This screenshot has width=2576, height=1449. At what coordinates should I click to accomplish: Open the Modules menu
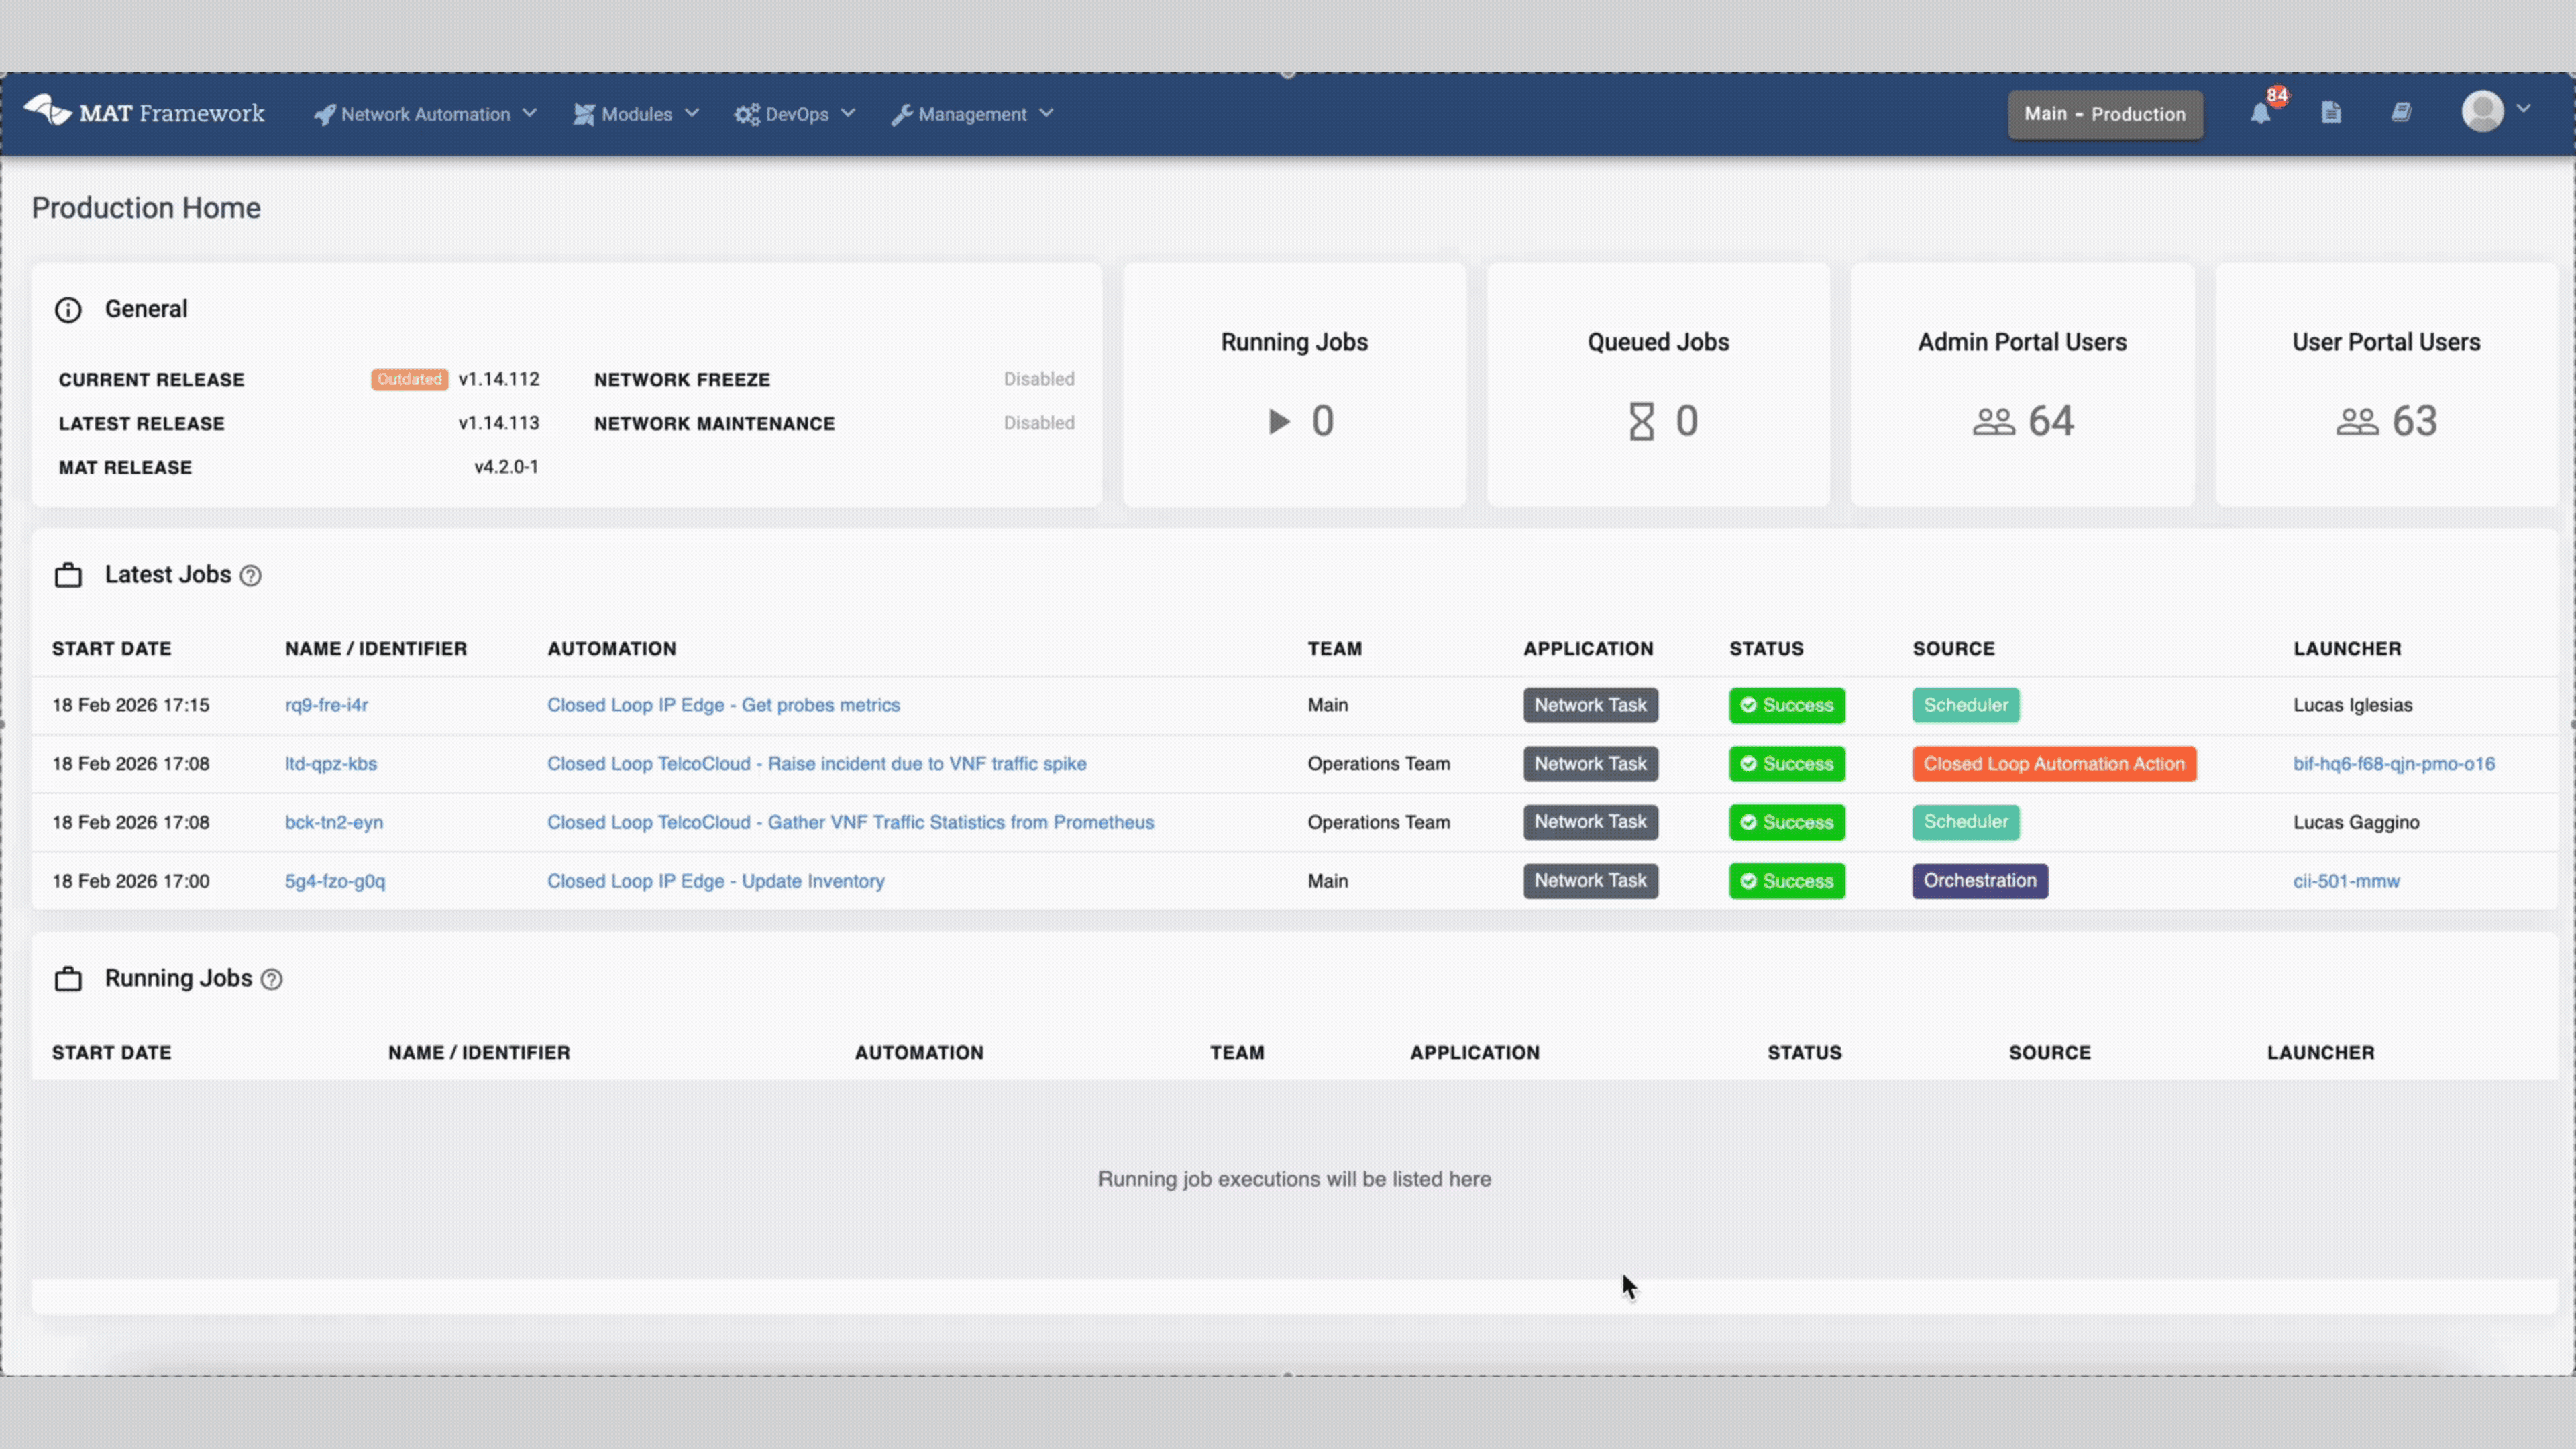(x=635, y=114)
